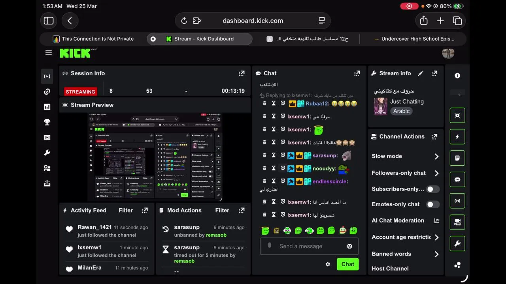506x284 pixels.
Task: Open the trophy icon in left sidebar
Action: pos(47,122)
